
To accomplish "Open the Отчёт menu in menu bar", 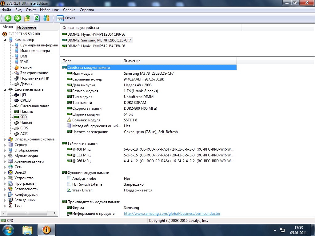I will (31, 10).
